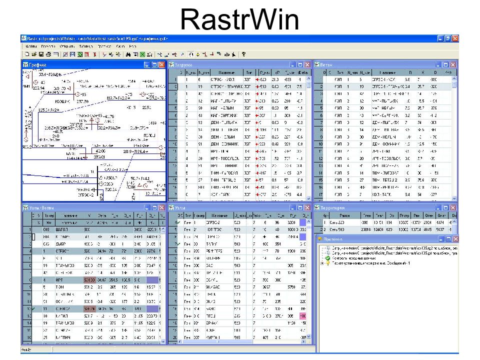Click the help question mark toolbar icon
Screen dimensions: 480x360
point(243,54)
